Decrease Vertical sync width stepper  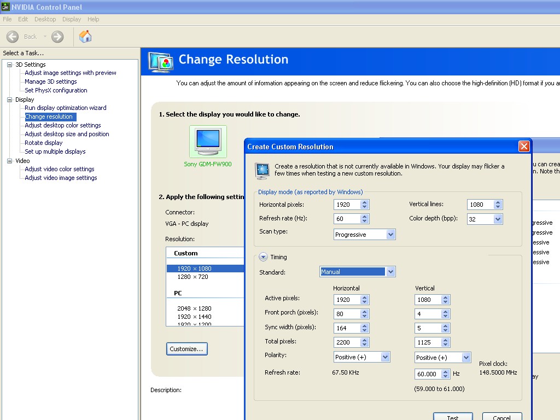point(445,331)
